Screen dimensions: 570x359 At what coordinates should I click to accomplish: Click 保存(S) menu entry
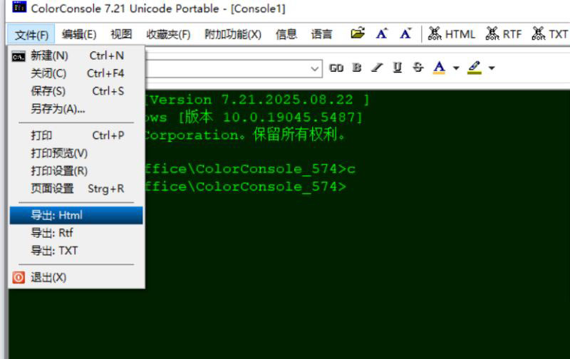76,91
